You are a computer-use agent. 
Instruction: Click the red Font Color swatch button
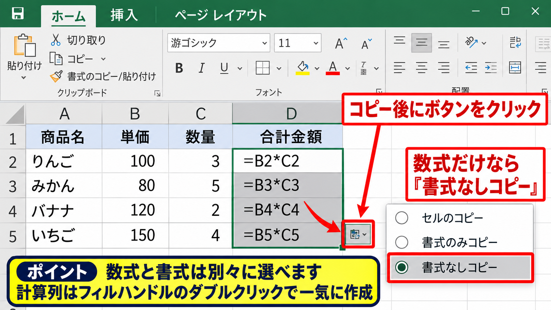point(333,68)
